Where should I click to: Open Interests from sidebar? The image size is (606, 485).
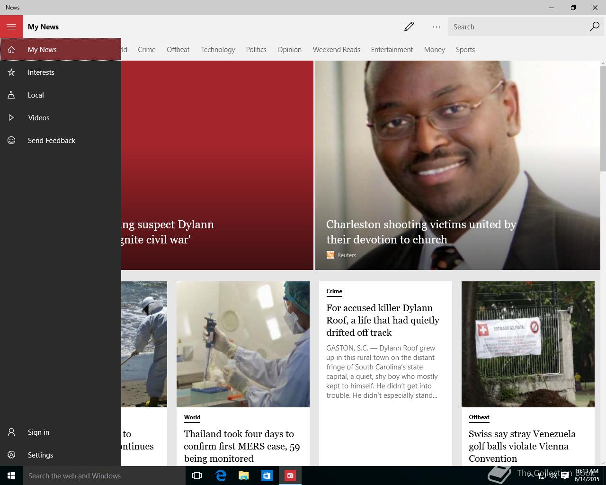61,72
